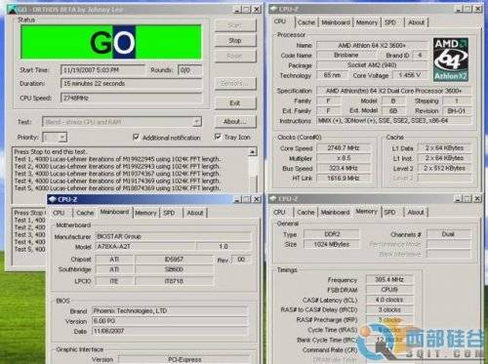Click the top-right CPU-Z window title icon
This screenshot has width=488, height=364.
coord(273,9)
